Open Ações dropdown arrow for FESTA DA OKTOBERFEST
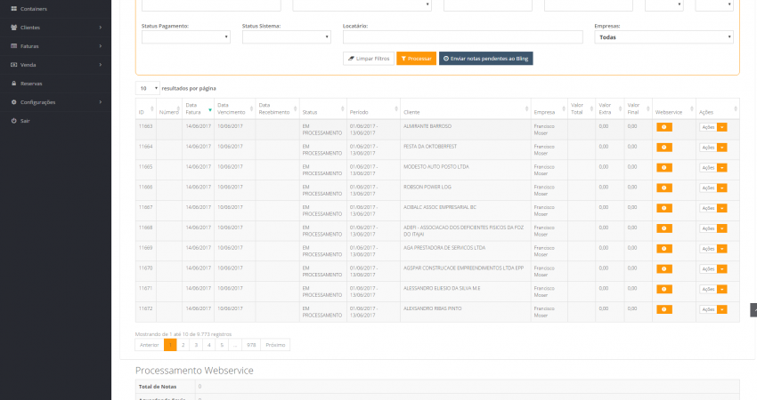The width and height of the screenshot is (757, 400). coord(722,147)
